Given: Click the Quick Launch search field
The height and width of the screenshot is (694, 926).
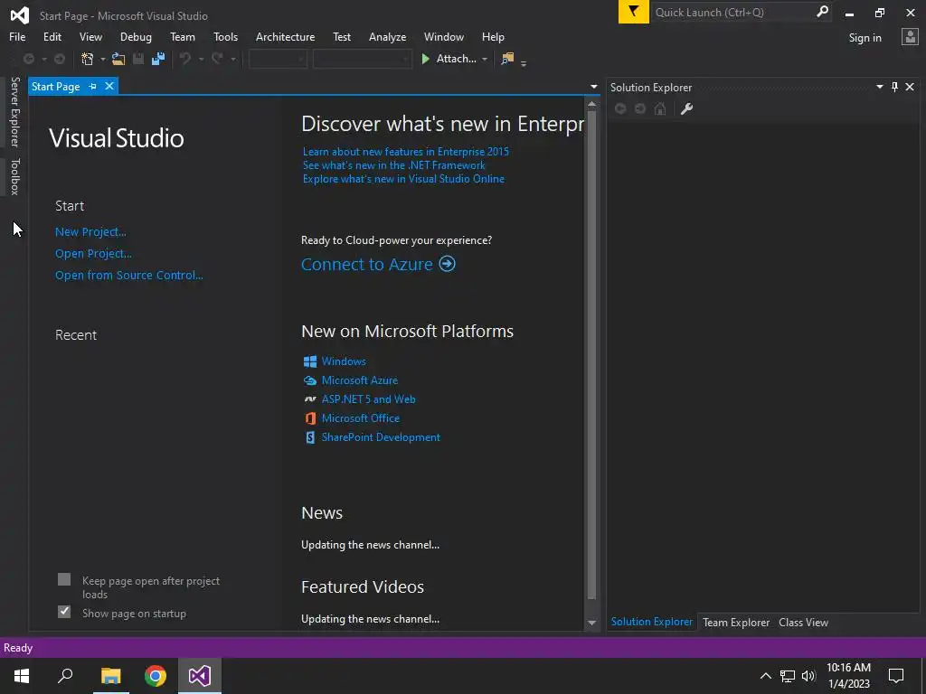Looking at the screenshot, I should 732,12.
